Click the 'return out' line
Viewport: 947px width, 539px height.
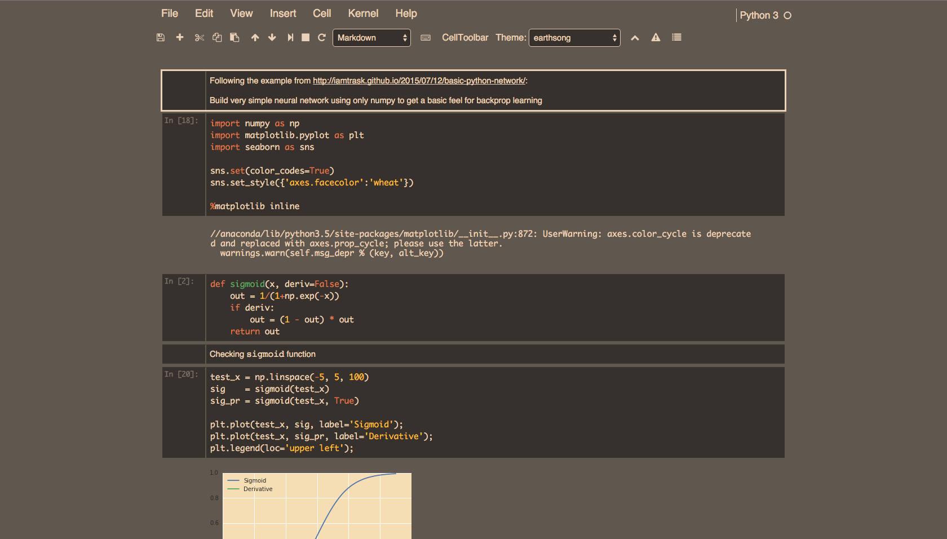coord(255,332)
